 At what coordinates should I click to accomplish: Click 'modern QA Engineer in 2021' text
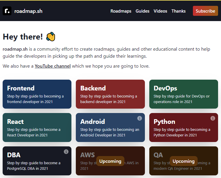[x=178, y=169]
